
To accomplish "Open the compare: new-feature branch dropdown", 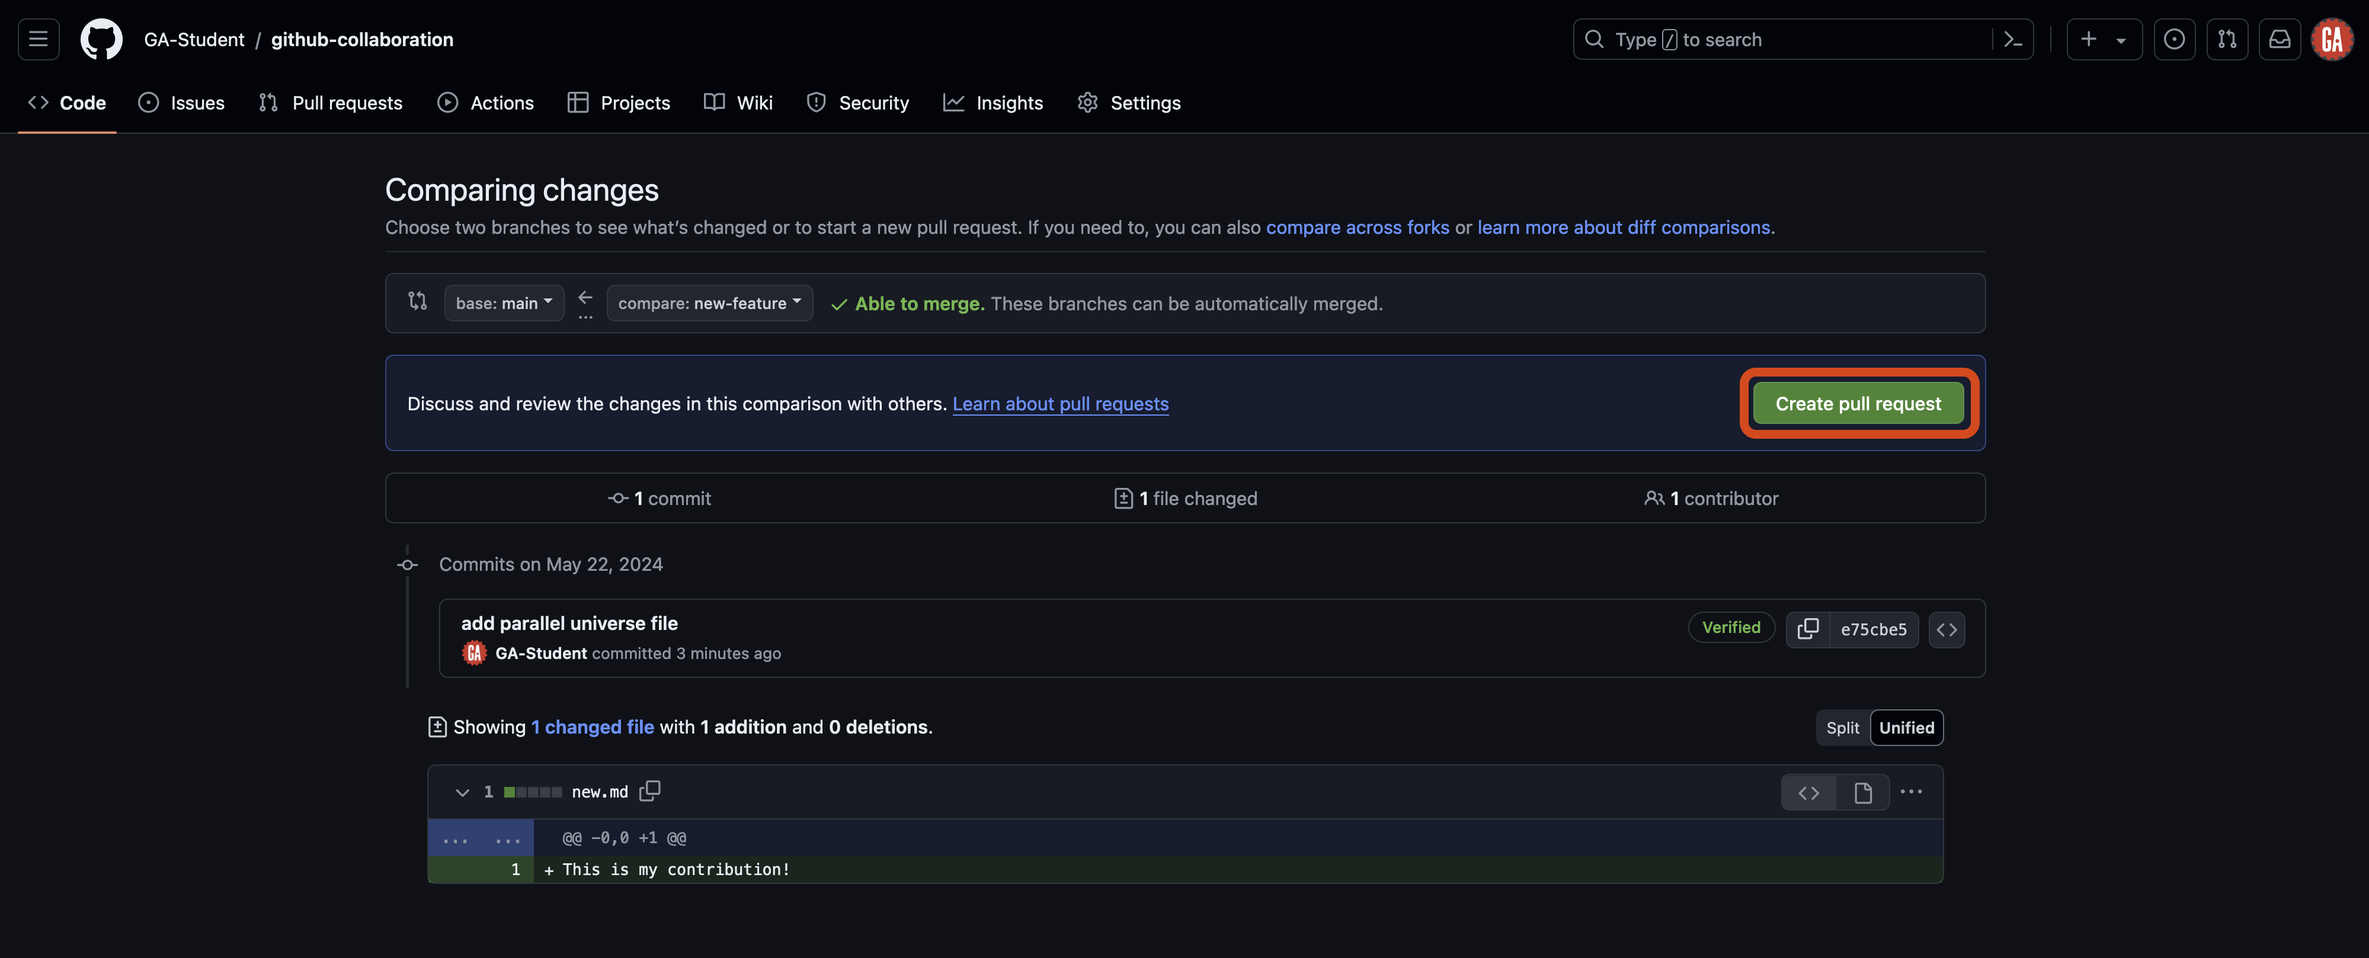I will (709, 303).
